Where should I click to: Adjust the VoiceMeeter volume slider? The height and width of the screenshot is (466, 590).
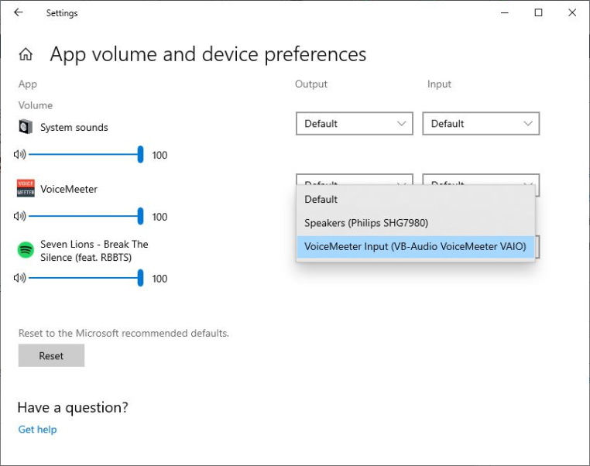coord(86,216)
